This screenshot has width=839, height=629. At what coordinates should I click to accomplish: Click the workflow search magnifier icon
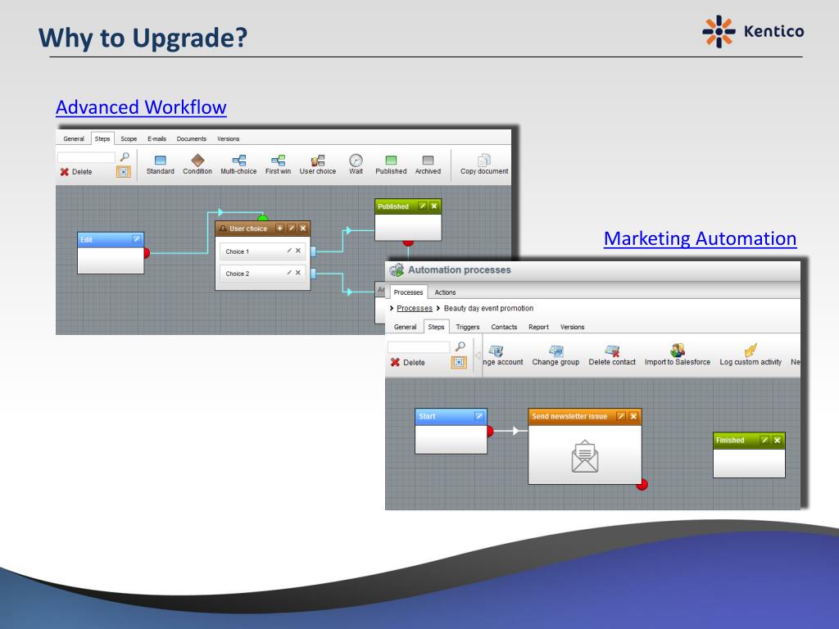pyautogui.click(x=125, y=156)
